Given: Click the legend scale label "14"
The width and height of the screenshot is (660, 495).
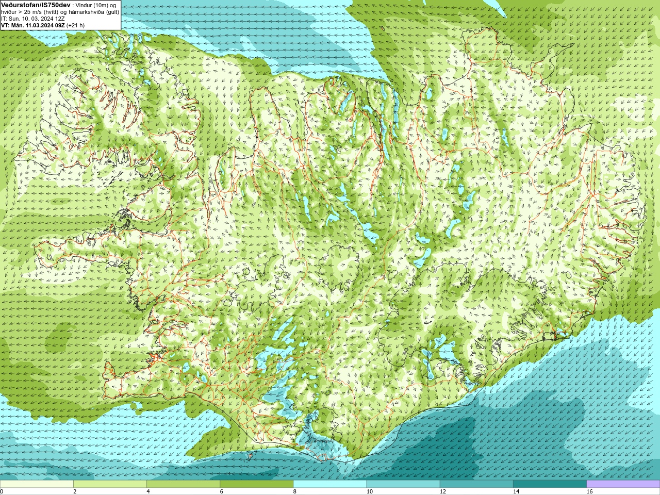Looking at the screenshot, I should (516, 491).
